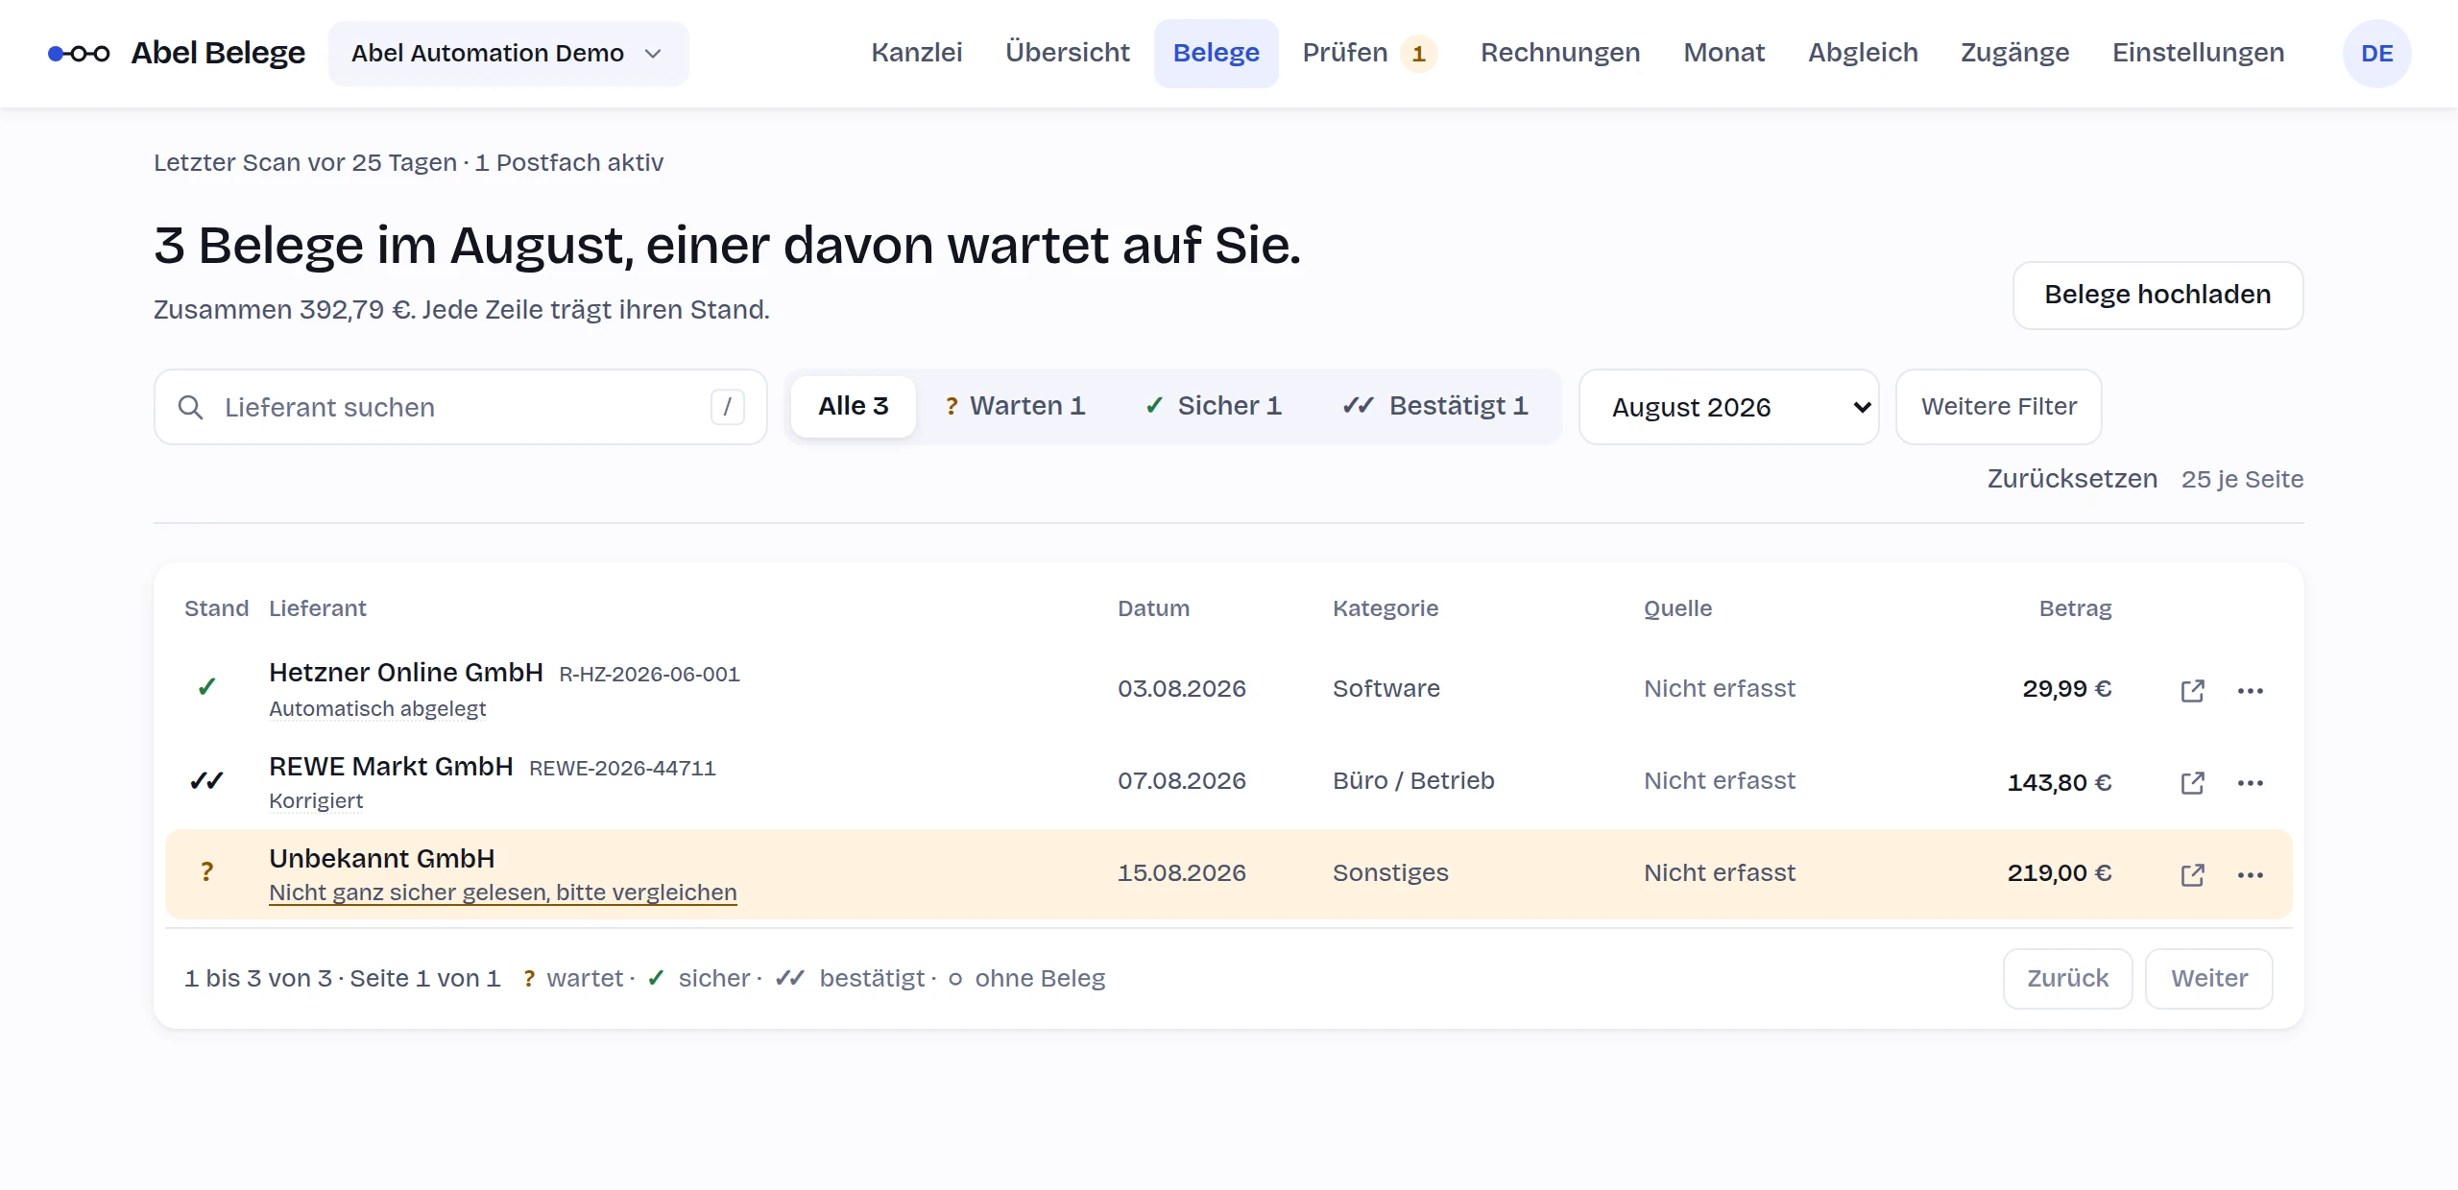Click the 'Automatisch abgelegt' note under Hetzner

point(377,709)
